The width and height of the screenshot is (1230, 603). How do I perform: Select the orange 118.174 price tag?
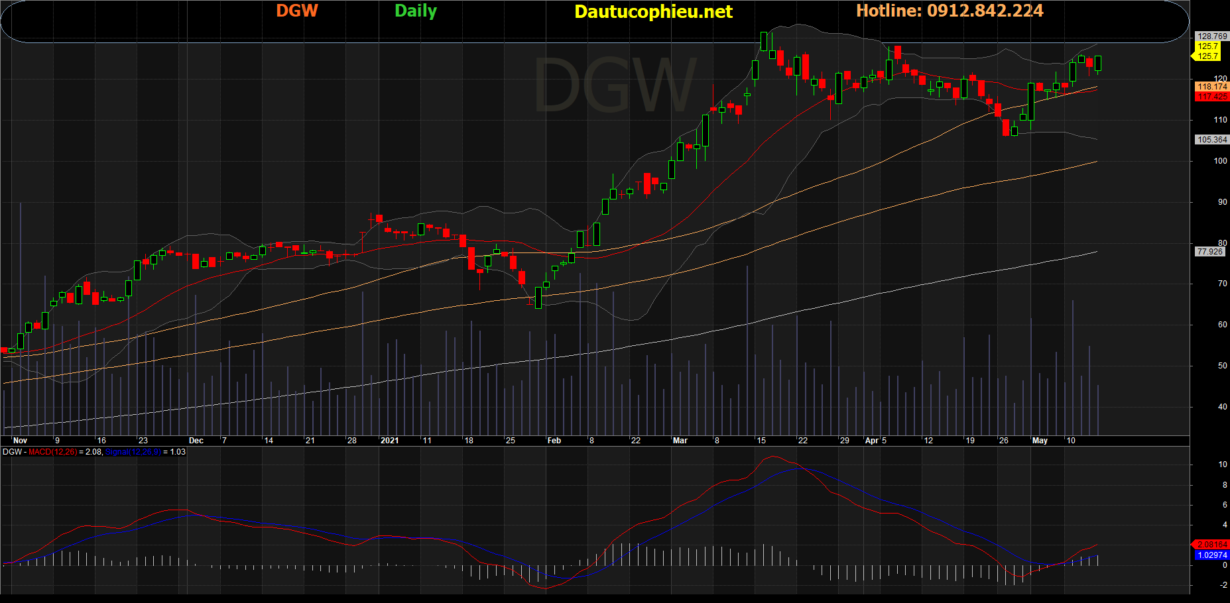point(1212,87)
